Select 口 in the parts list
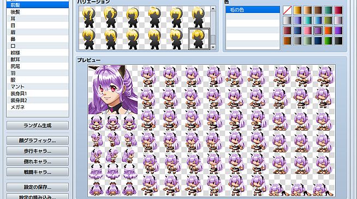Screen dimensions: 357x199 [x=38, y=46]
